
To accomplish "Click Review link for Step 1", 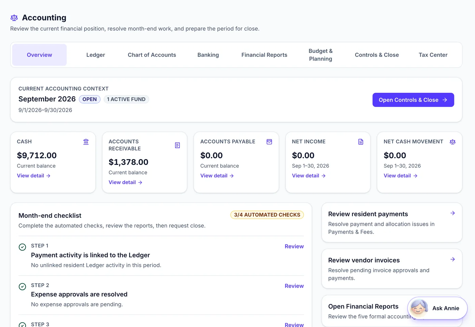I will [x=294, y=246].
